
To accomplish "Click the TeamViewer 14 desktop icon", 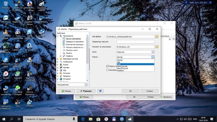I will [6, 20].
